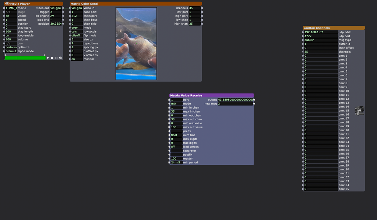Toggle the monitor value in Matrix Color Send

point(77,59)
